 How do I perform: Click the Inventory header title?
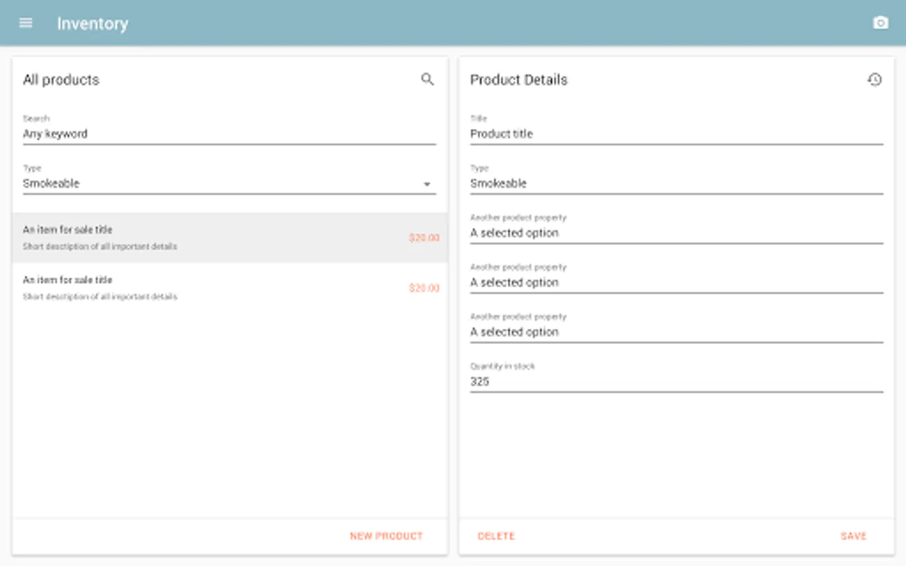pyautogui.click(x=92, y=24)
